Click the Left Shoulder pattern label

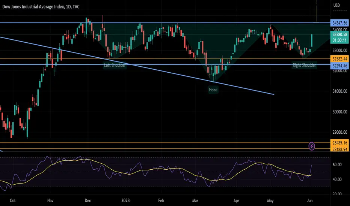[115, 66]
